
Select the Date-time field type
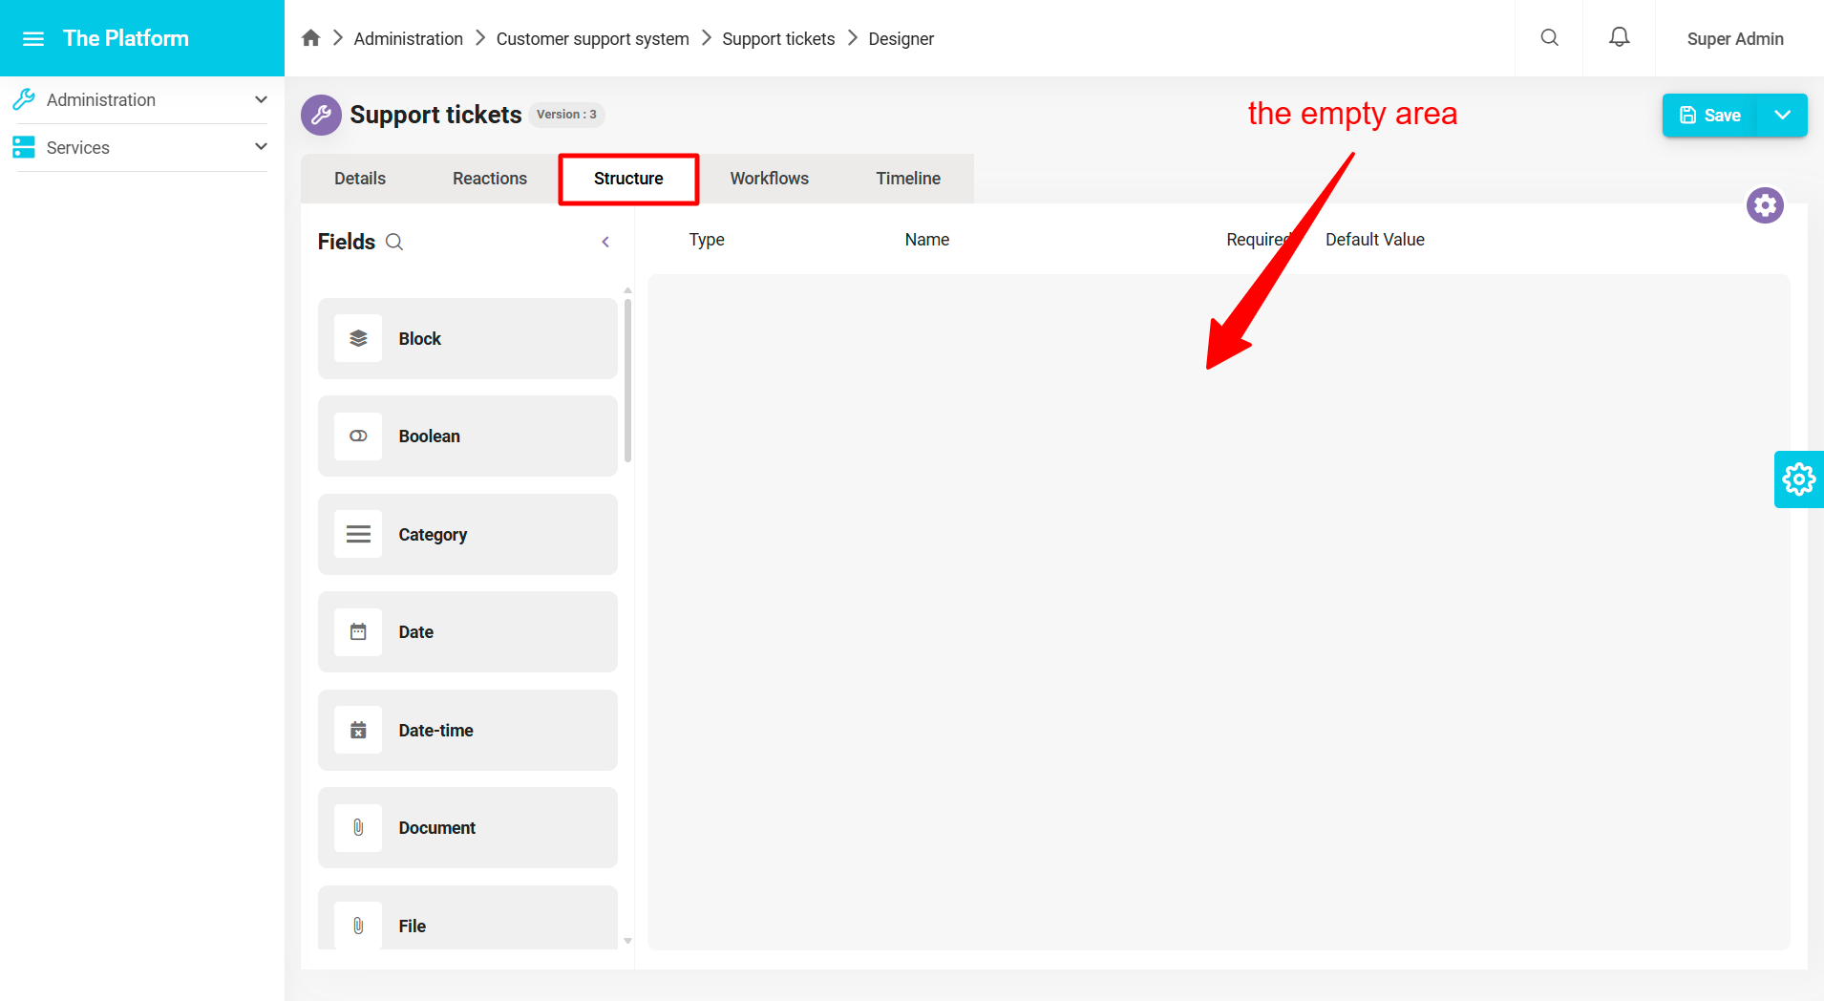click(467, 731)
